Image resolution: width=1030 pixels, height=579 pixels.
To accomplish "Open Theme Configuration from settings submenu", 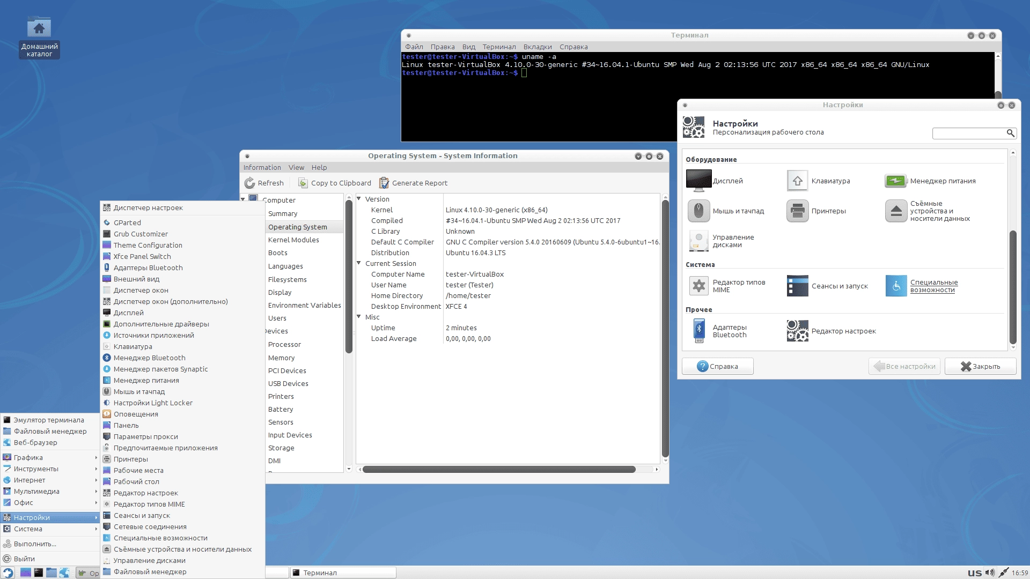I will click(182, 245).
